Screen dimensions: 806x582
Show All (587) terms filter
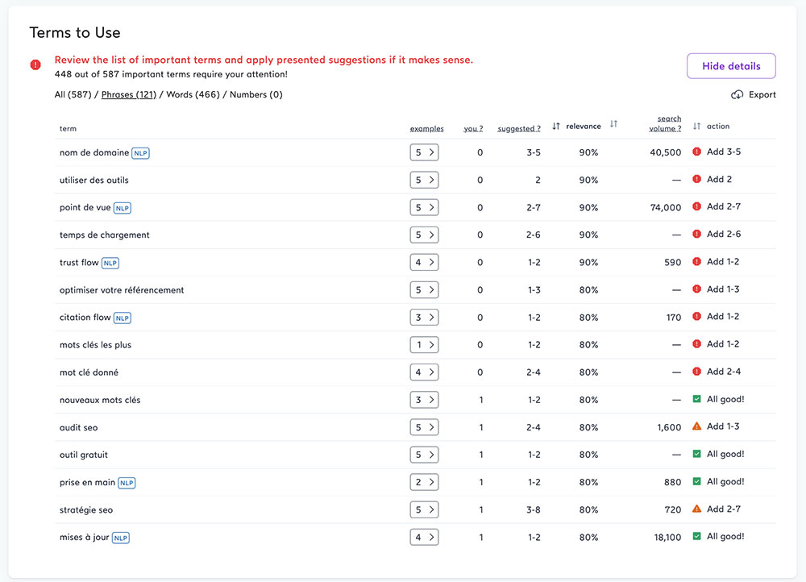(x=73, y=94)
